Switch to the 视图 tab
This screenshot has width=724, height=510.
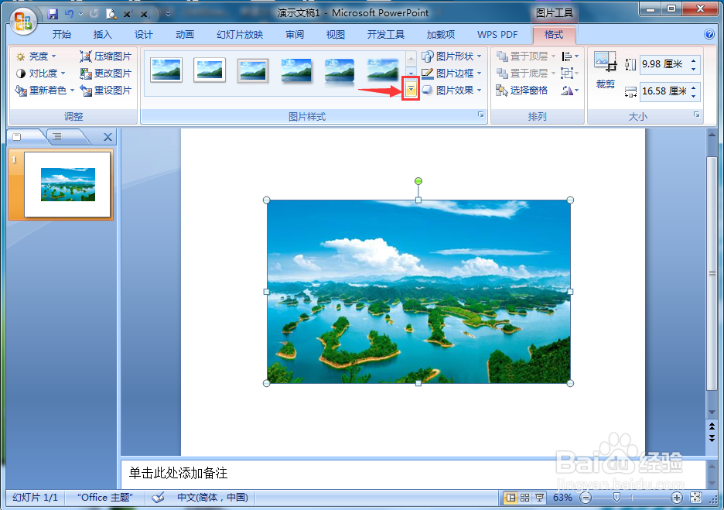coord(336,35)
